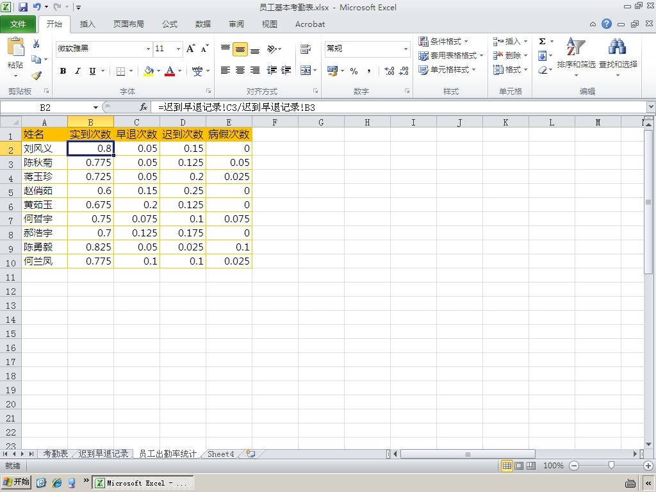
Task: Click the text orientation icon
Action: (272, 49)
